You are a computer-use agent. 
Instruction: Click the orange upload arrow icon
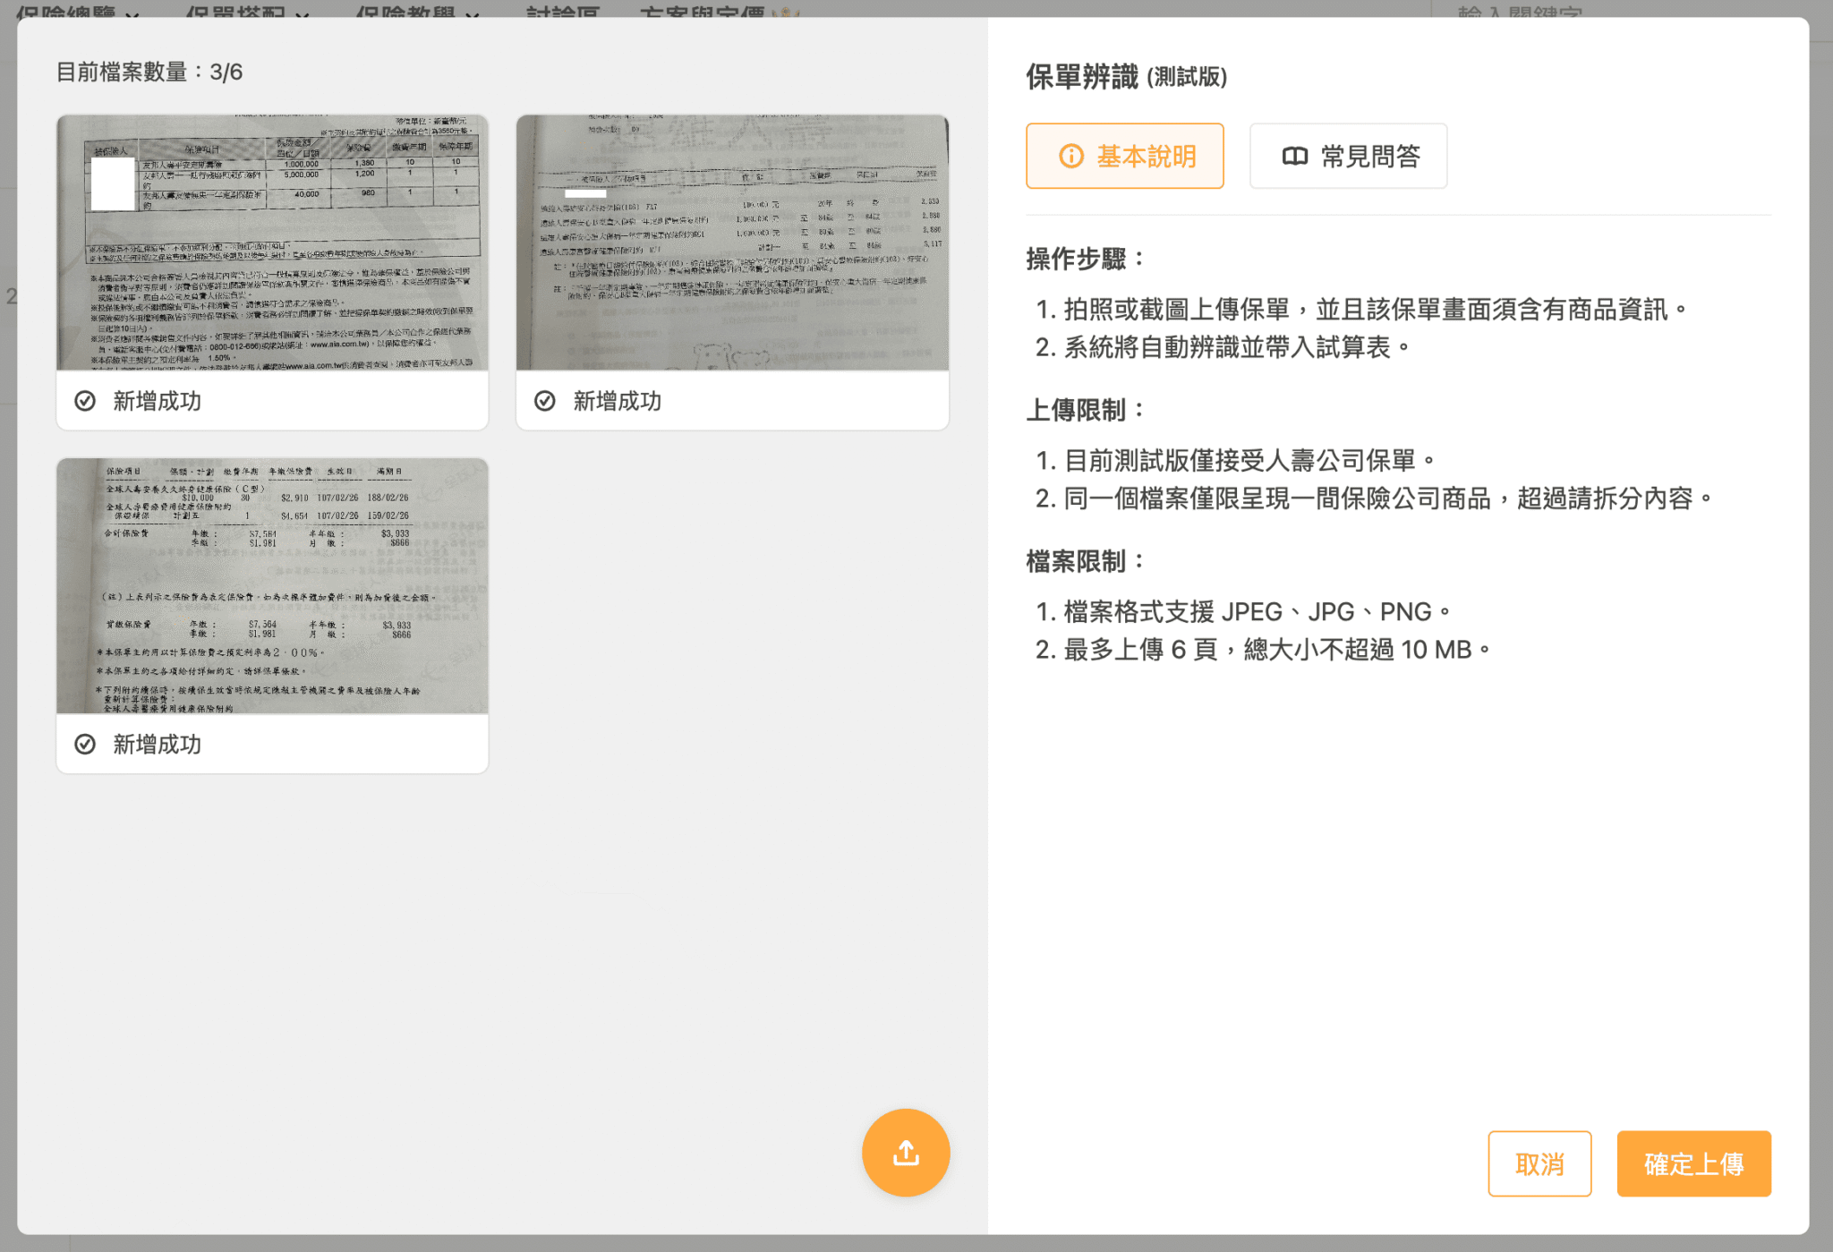pos(905,1153)
